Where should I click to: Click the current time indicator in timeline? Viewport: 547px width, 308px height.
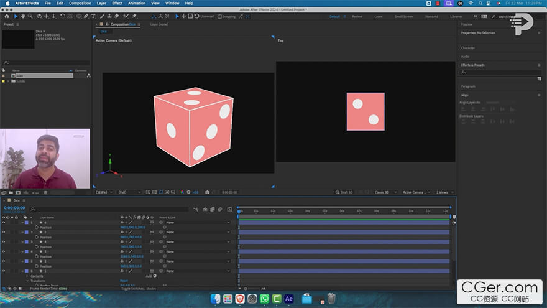[x=239, y=211]
